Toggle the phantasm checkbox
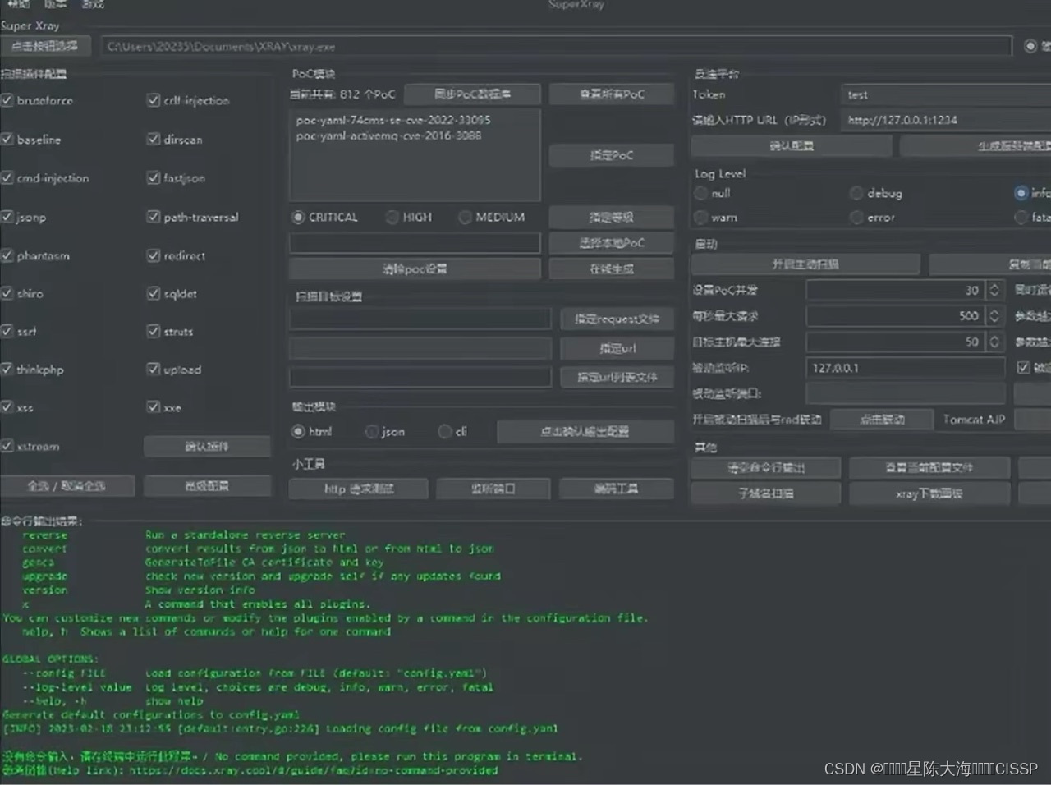The image size is (1051, 785). pyautogui.click(x=7, y=255)
